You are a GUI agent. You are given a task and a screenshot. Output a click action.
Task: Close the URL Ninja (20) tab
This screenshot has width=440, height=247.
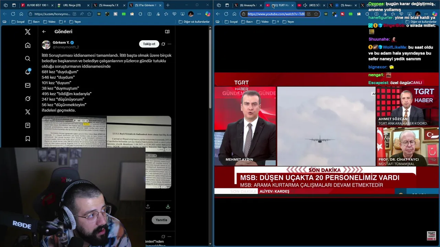pyautogui.click(x=88, y=5)
